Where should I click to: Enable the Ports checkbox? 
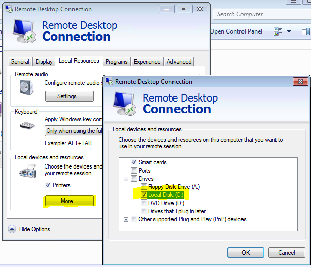point(134,171)
